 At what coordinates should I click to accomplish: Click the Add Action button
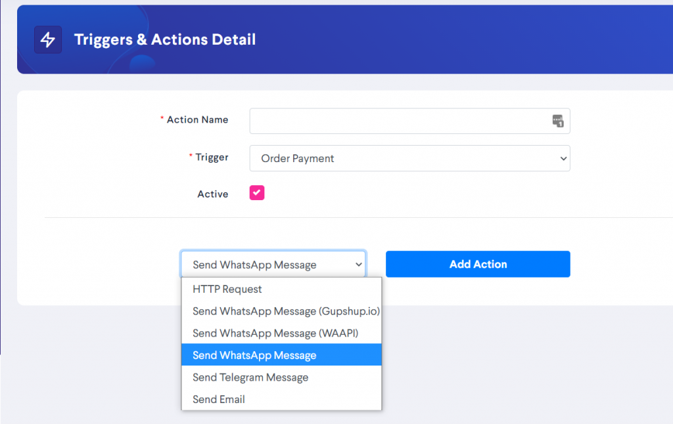tap(478, 264)
